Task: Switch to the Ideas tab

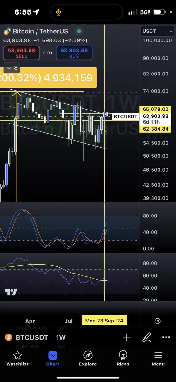Action: (x=123, y=358)
